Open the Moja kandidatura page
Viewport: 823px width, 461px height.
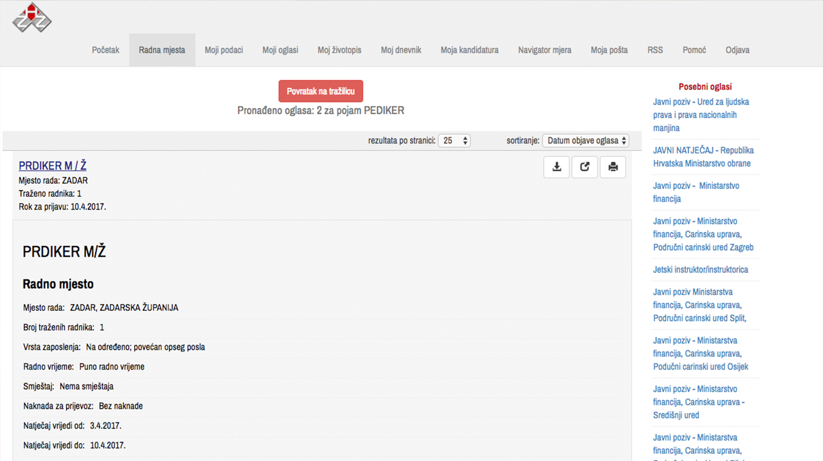click(x=470, y=50)
